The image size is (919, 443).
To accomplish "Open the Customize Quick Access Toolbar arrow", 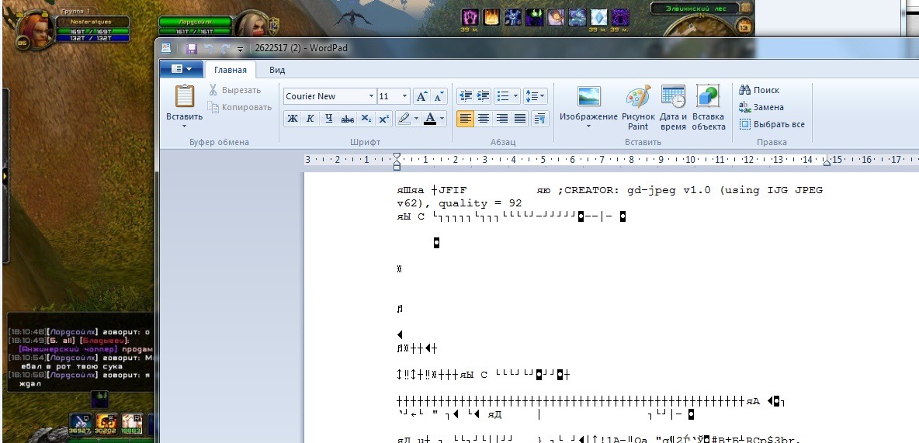I will (x=240, y=49).
